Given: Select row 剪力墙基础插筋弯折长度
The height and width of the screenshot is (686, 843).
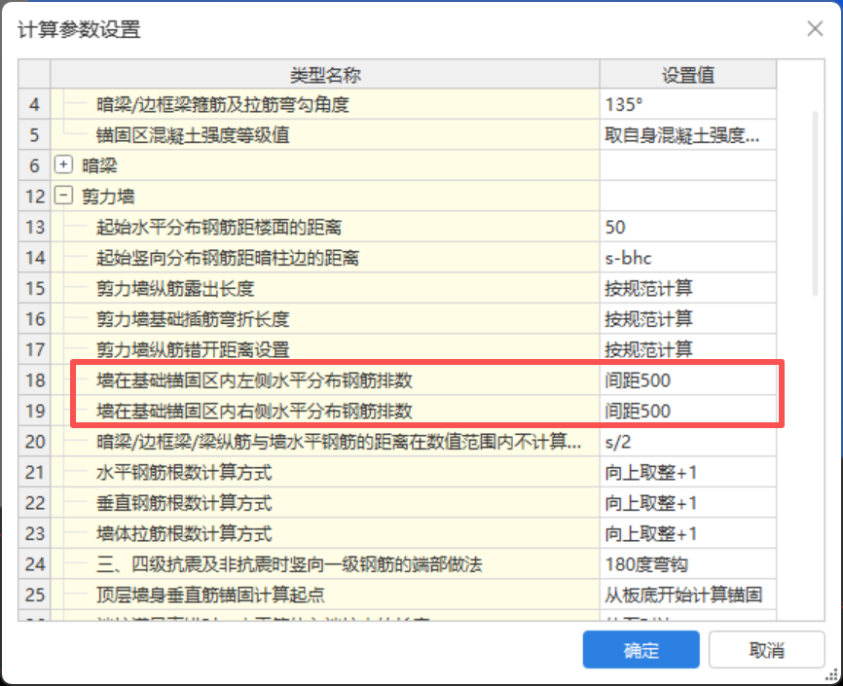Looking at the screenshot, I should [325, 318].
